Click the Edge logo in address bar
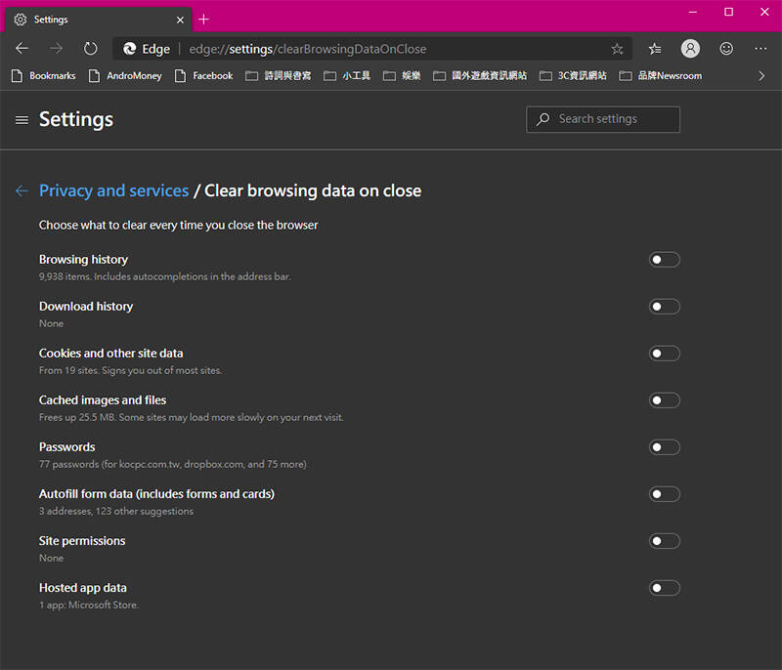This screenshot has width=782, height=670. [x=130, y=48]
